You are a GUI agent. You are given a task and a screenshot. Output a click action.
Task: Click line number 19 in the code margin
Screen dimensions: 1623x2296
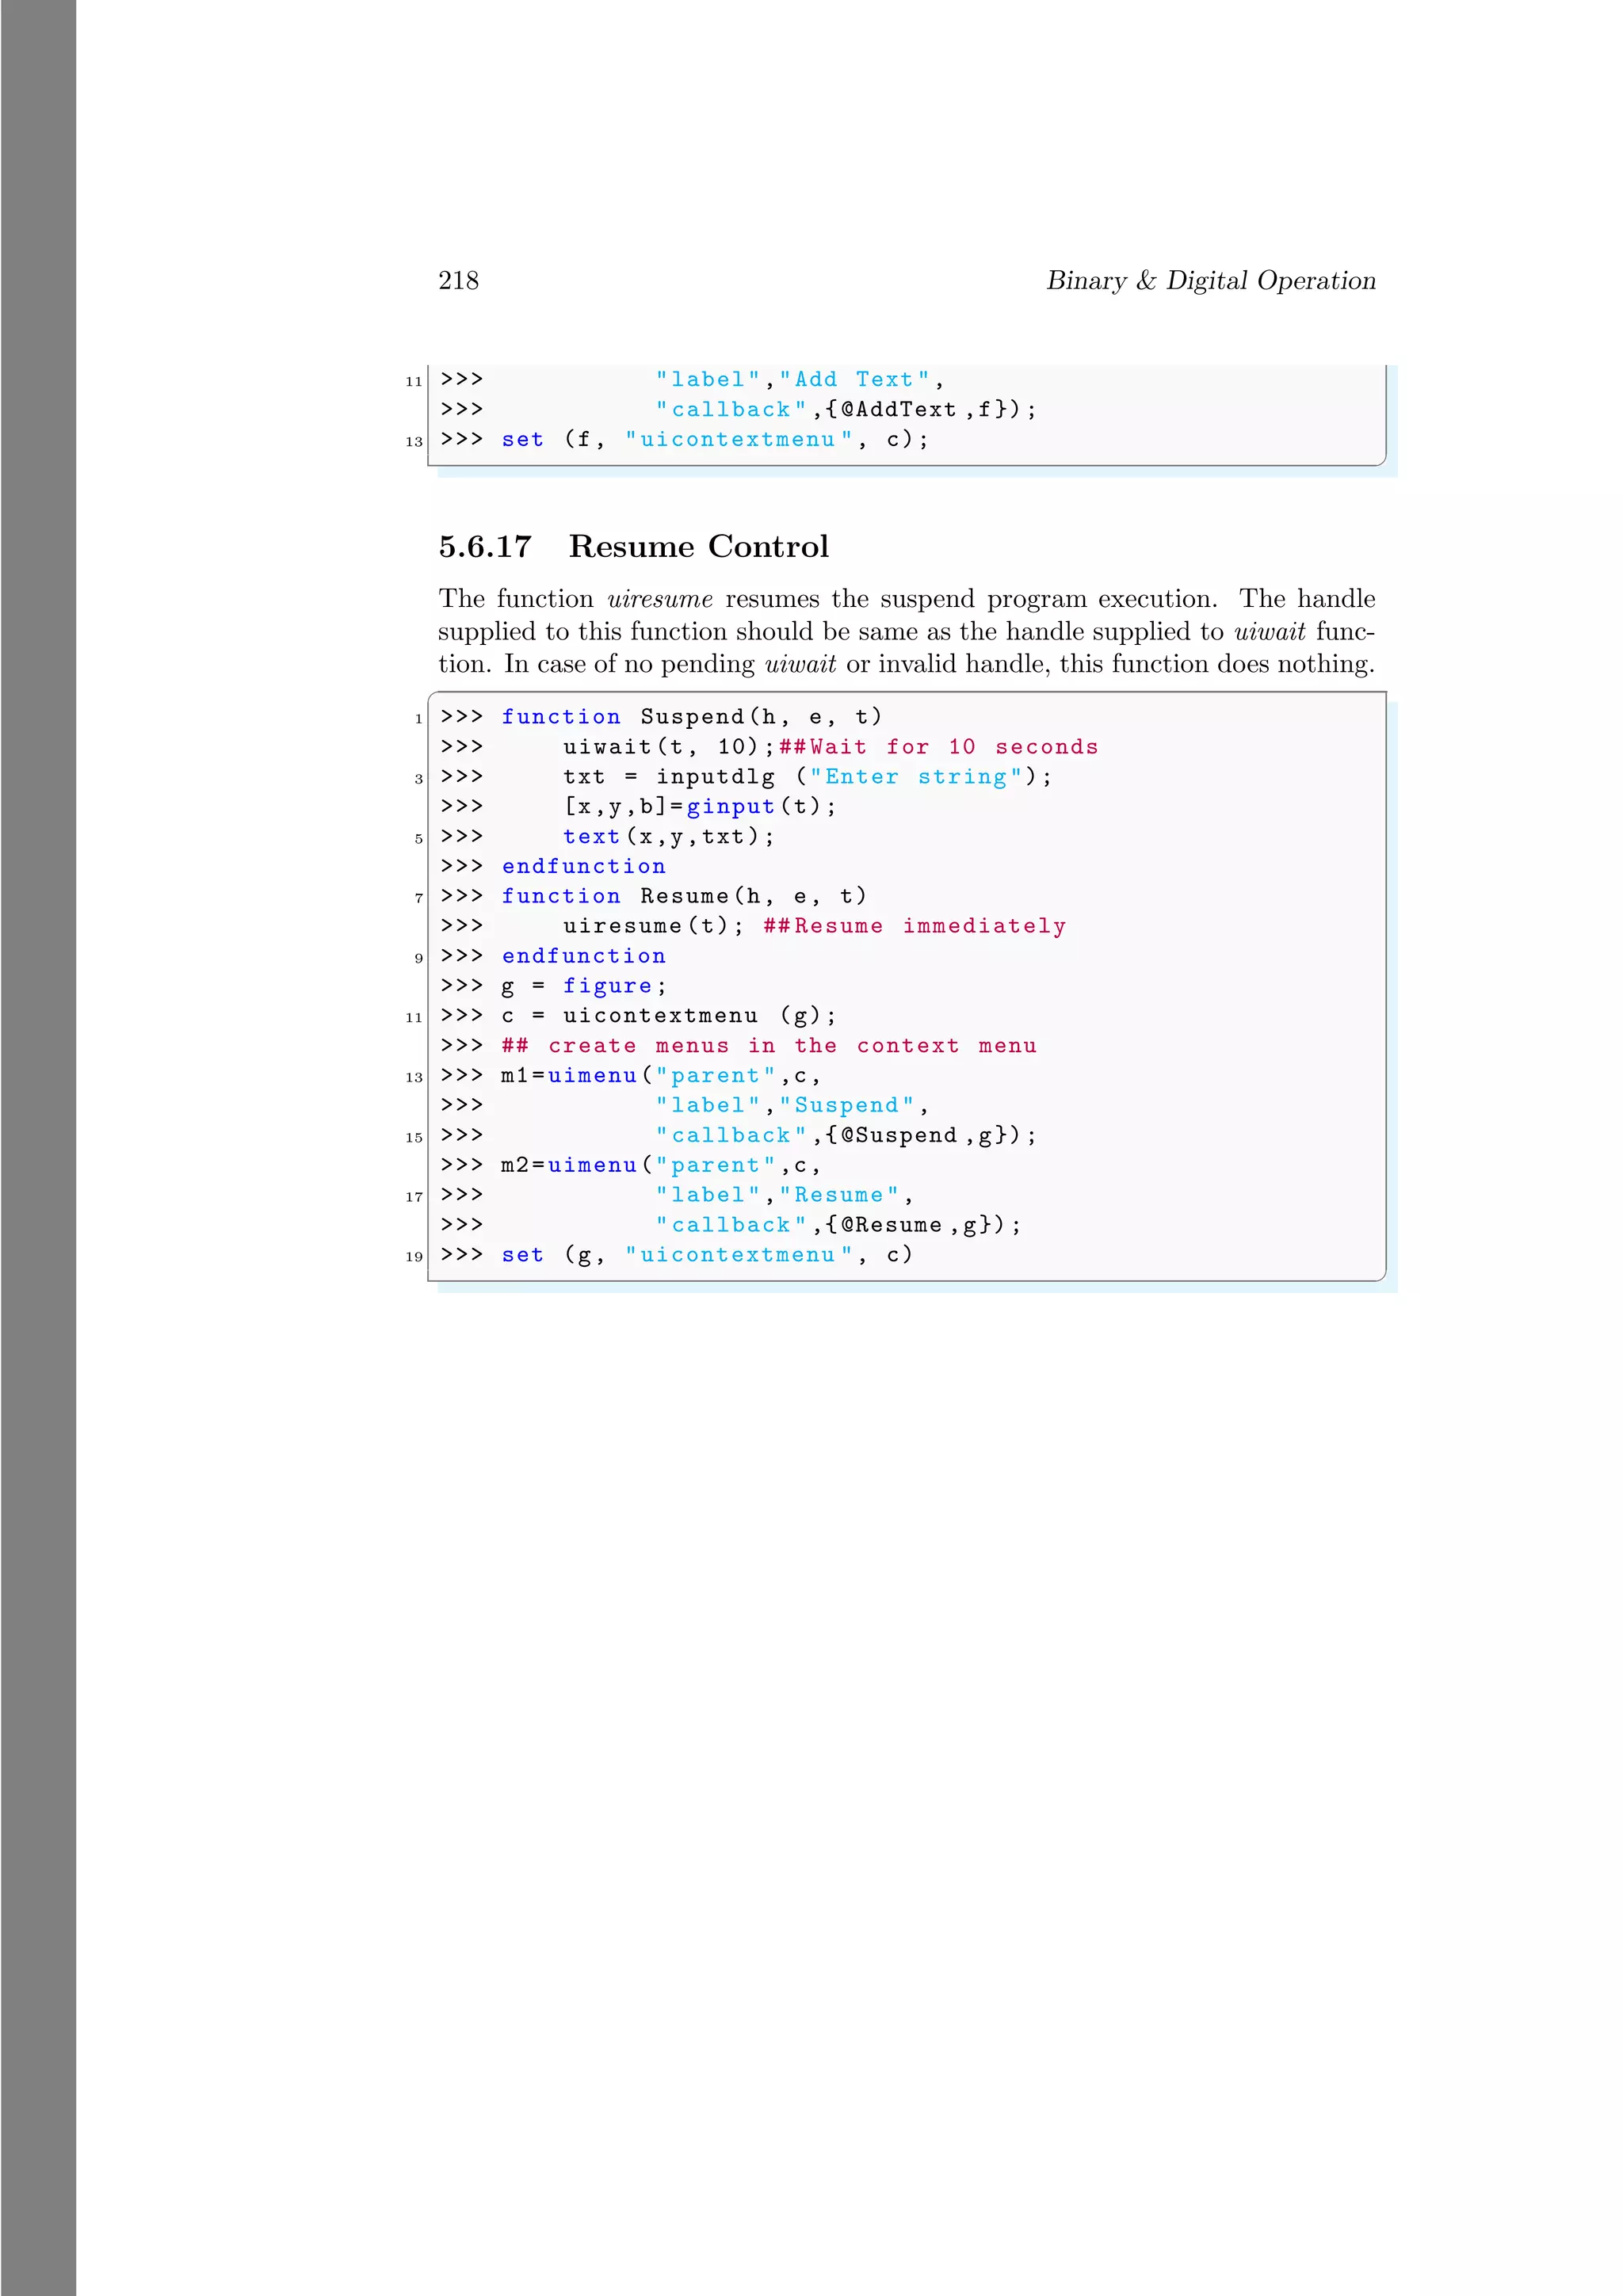click(414, 1257)
